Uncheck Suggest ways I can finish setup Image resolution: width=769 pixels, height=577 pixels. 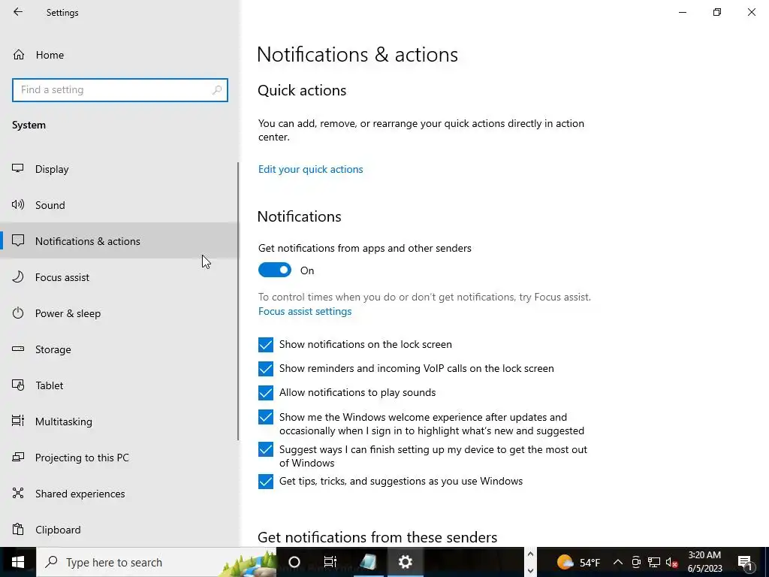[266, 449]
